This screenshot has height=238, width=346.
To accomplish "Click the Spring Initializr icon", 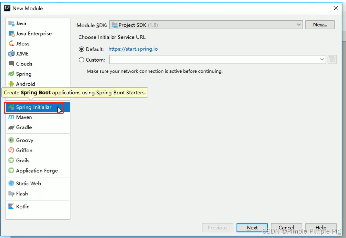I will tap(11, 107).
